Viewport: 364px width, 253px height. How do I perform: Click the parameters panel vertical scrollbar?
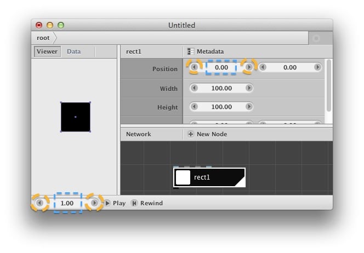coord(328,85)
